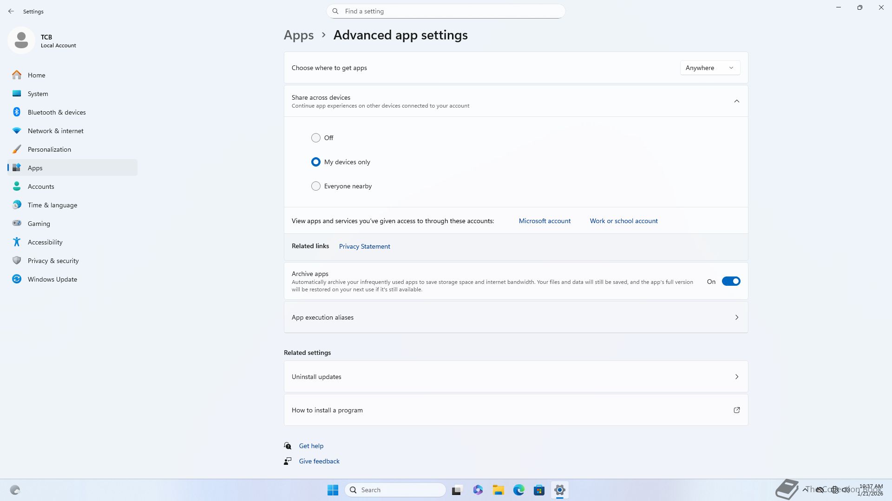The image size is (892, 501).
Task: Select Everyone nearby sharing option
Action: (x=316, y=186)
